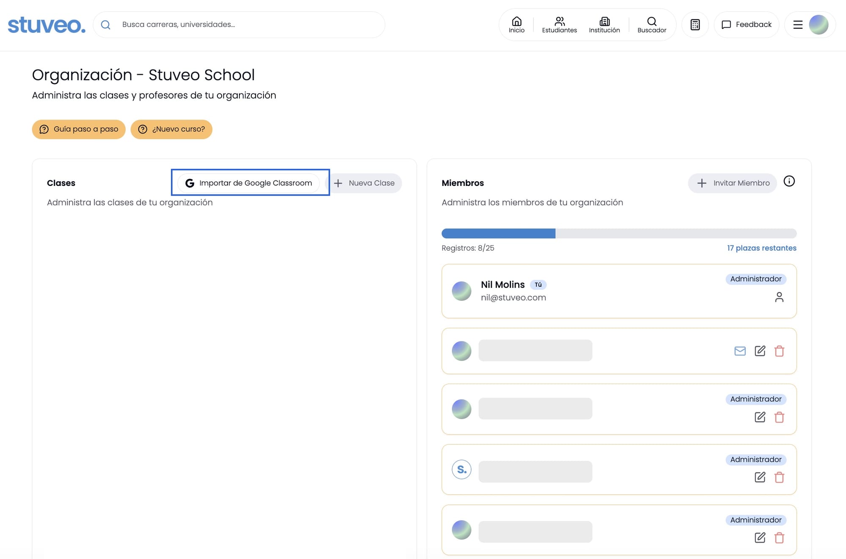Viewport: 846px width, 559px height.
Task: Delete the member beside the envelope icon
Action: [779, 351]
